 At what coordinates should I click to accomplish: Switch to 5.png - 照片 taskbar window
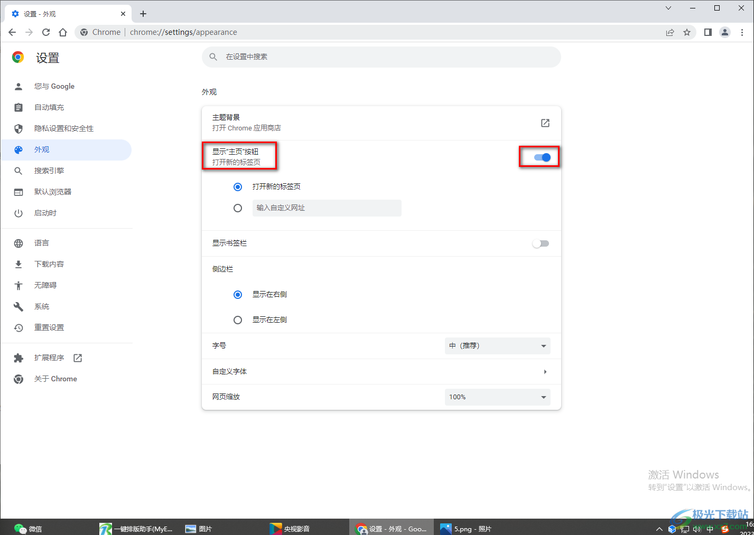tap(466, 528)
